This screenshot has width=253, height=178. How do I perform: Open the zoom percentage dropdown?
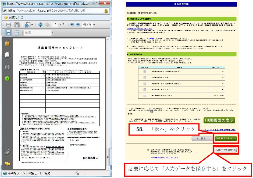coord(94,25)
